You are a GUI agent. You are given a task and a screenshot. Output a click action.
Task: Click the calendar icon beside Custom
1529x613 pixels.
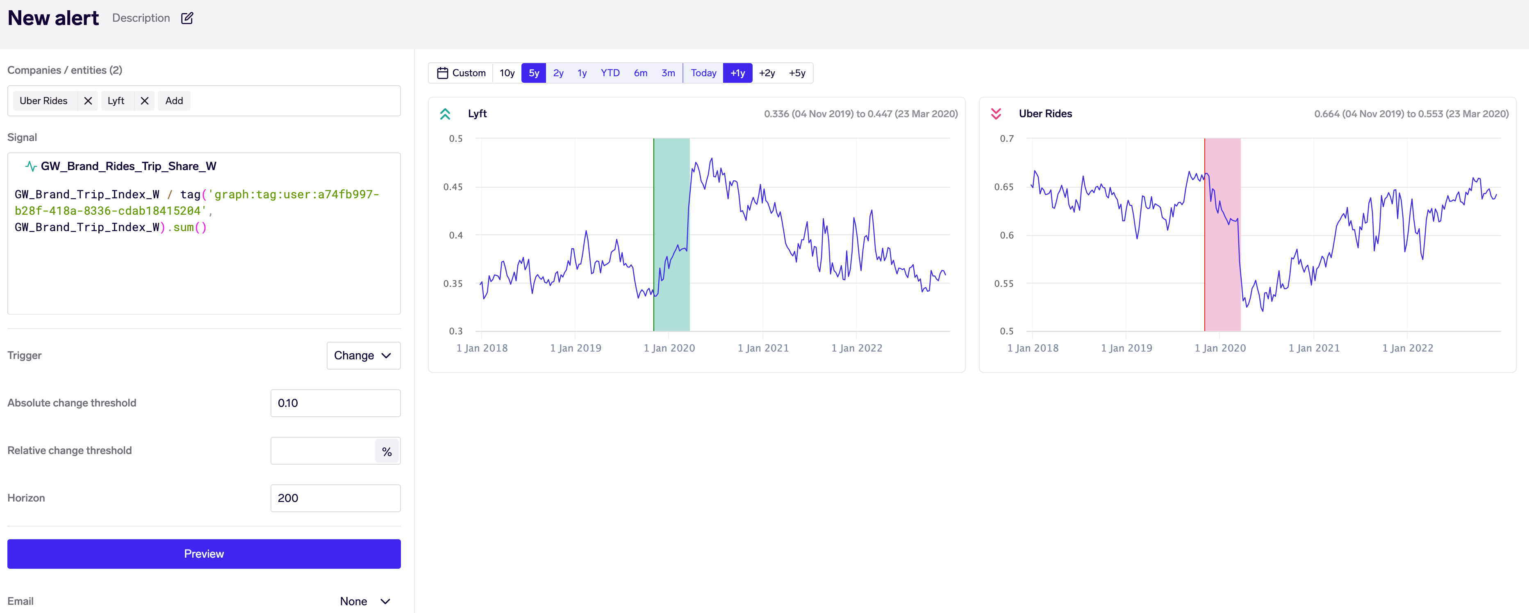coord(442,73)
